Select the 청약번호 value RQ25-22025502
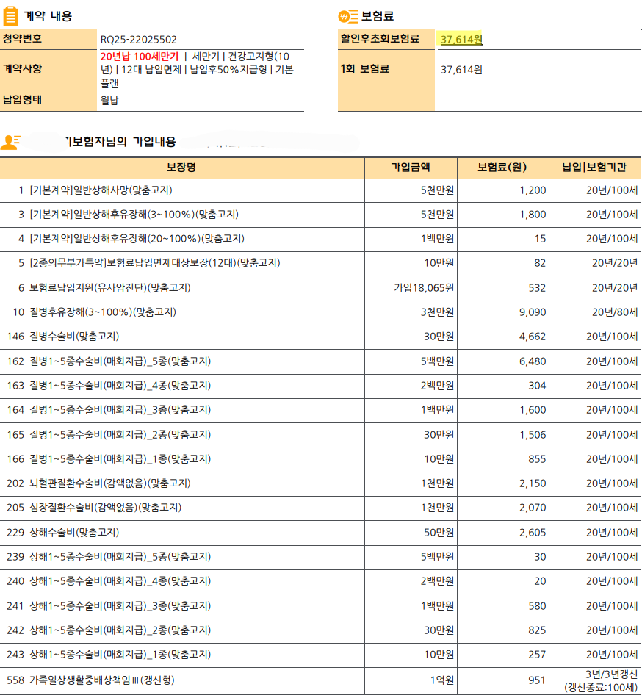The width and height of the screenshot is (642, 698). tap(138, 40)
